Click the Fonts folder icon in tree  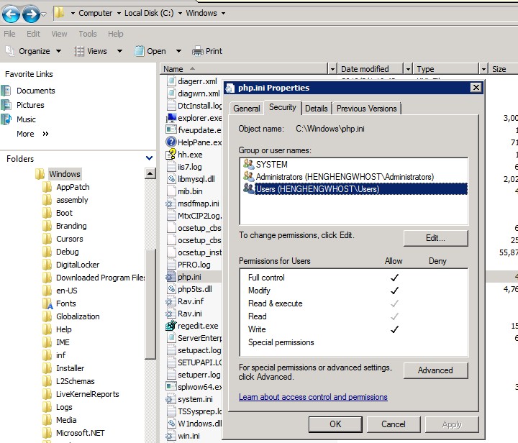pyautogui.click(x=47, y=303)
